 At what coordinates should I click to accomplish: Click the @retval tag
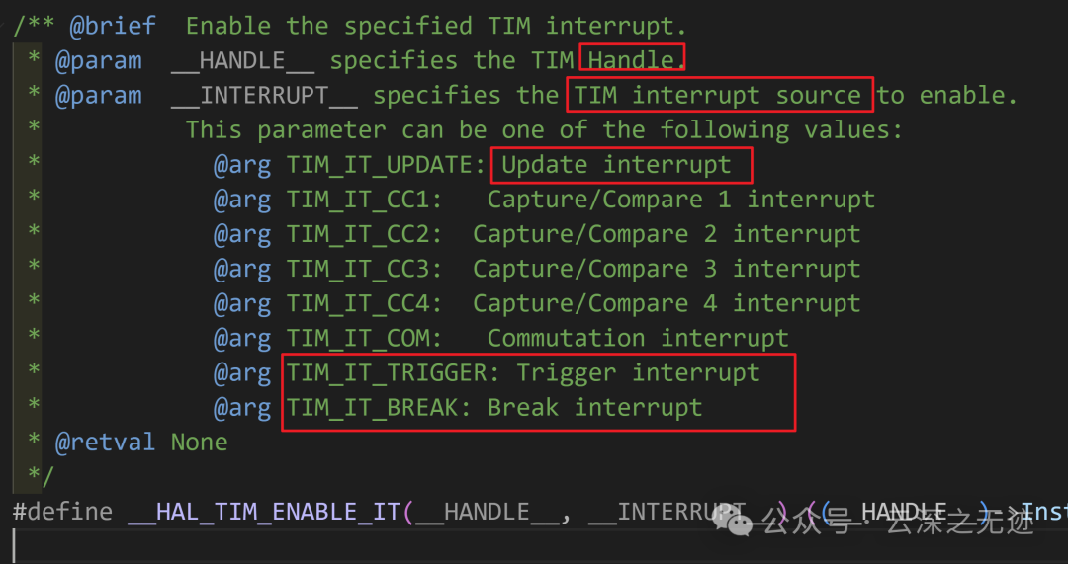[106, 443]
